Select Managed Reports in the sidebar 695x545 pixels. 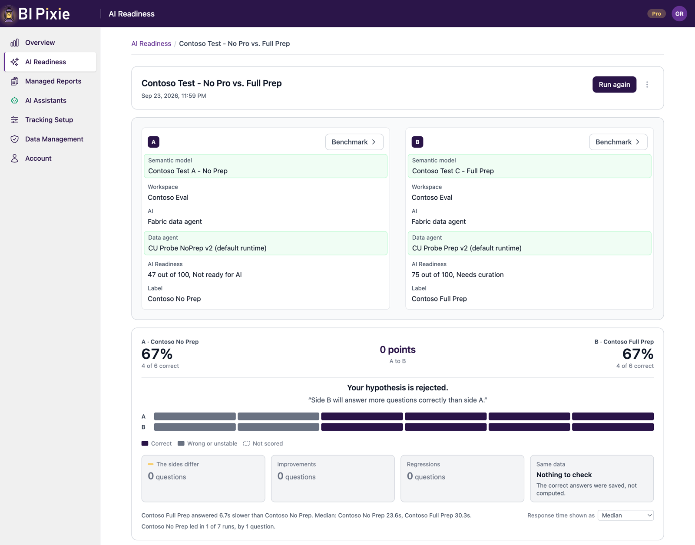click(x=50, y=81)
